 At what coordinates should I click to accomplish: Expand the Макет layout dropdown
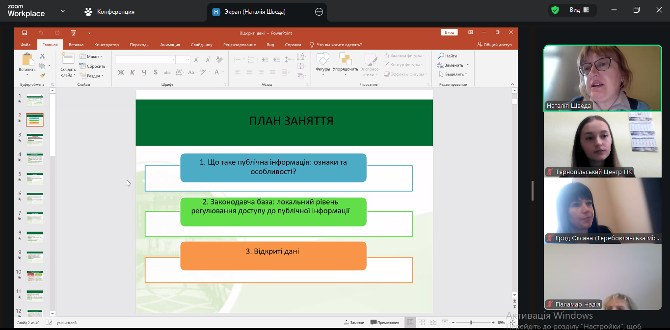point(91,56)
